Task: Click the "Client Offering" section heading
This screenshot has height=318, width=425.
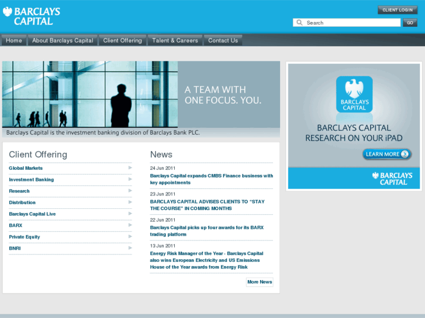Action: pyautogui.click(x=38, y=154)
